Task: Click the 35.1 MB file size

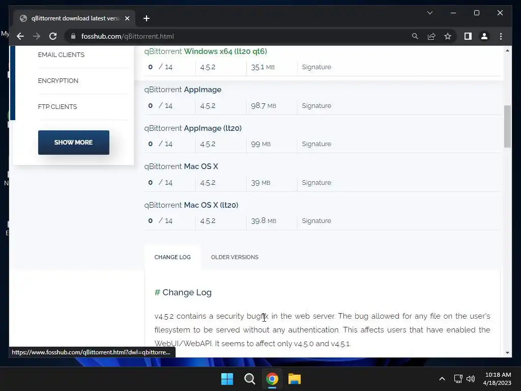Action: (263, 67)
